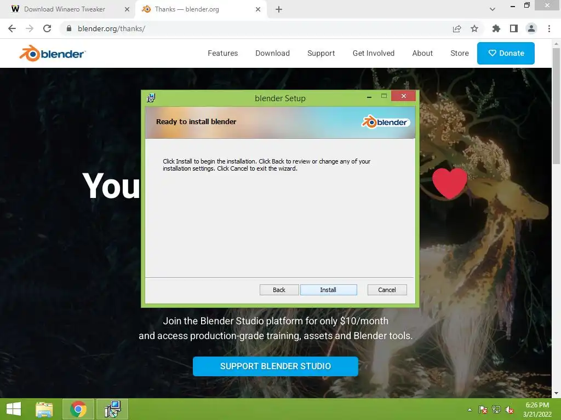
Task: Open Action Center flag icon
Action: click(483, 410)
